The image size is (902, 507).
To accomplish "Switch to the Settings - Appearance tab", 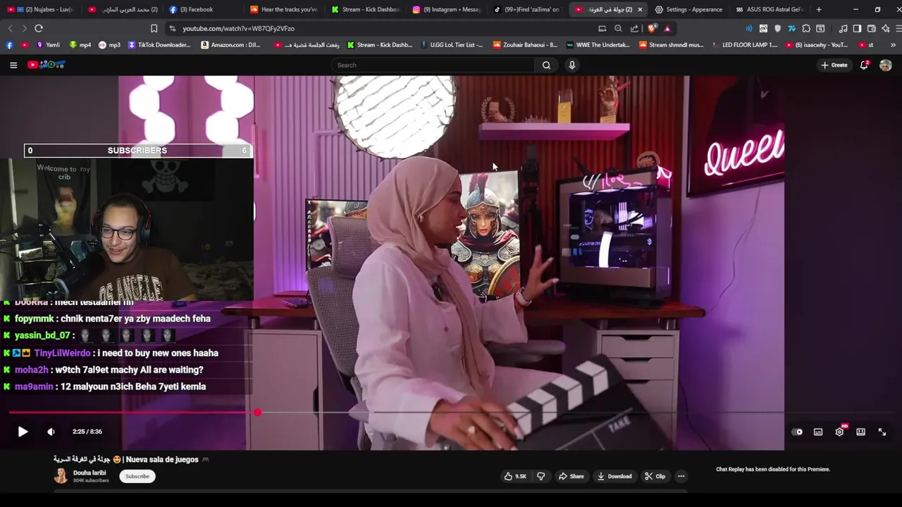I will click(691, 9).
